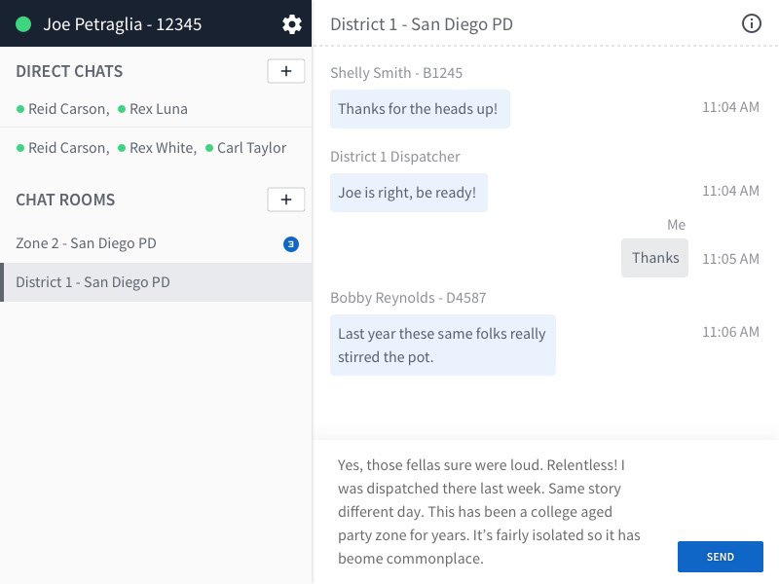Click the Shelly Smith - B1245 sender name
Screen dimensions: 779x584
[x=396, y=73]
